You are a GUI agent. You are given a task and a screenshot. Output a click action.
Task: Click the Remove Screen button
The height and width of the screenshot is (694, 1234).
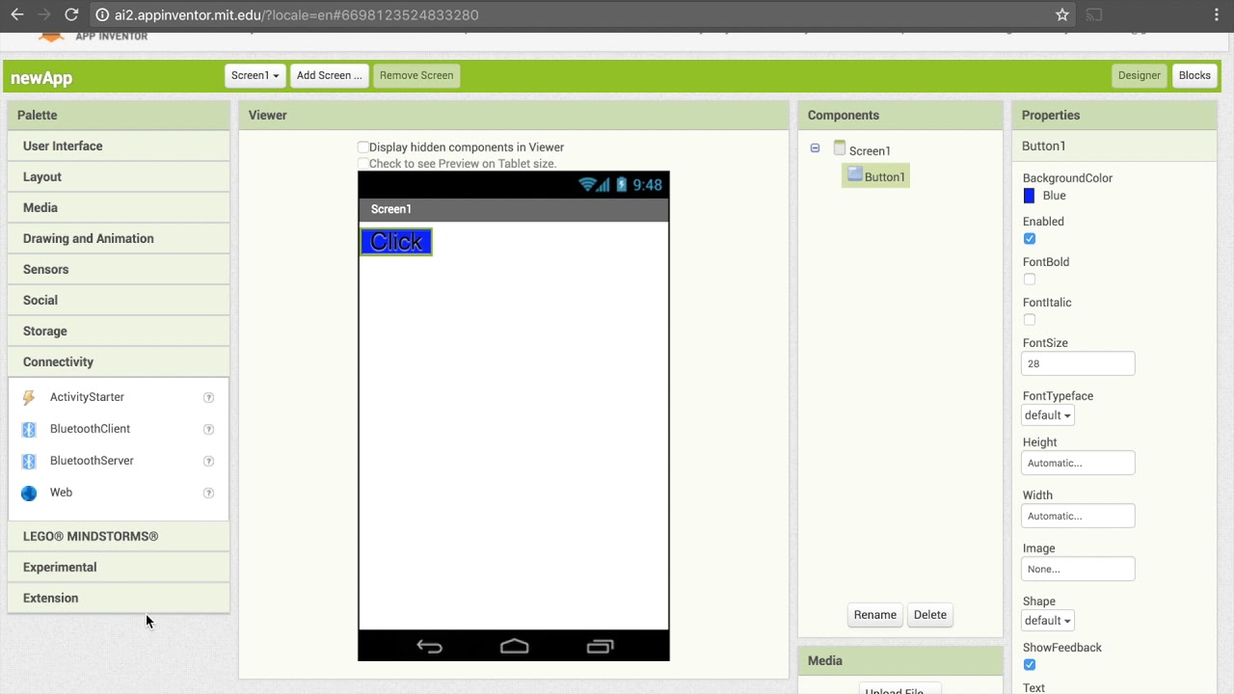[416, 75]
